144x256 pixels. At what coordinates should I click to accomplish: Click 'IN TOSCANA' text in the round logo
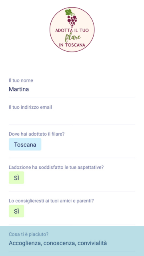coord(72,45)
